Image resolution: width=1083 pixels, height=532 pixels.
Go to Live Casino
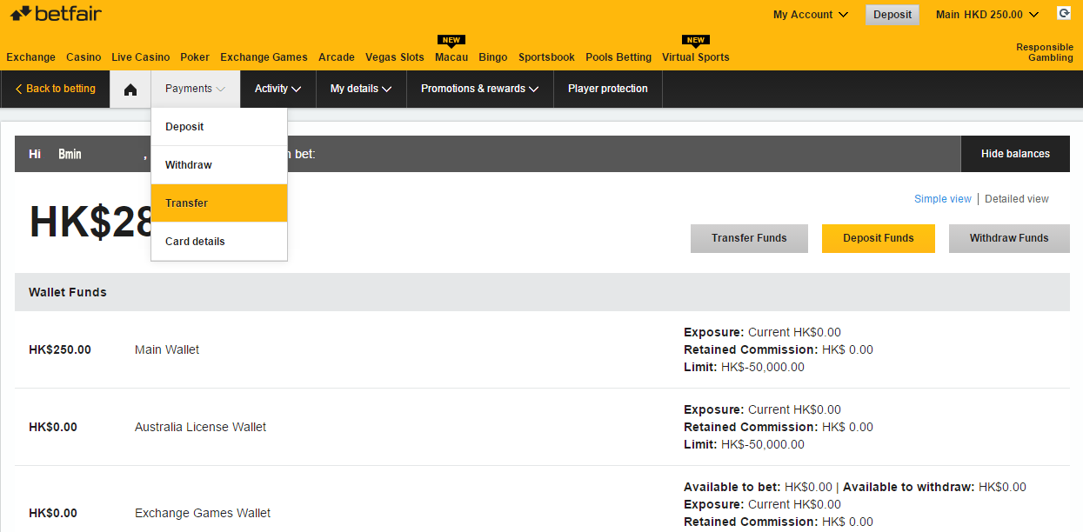pos(141,57)
